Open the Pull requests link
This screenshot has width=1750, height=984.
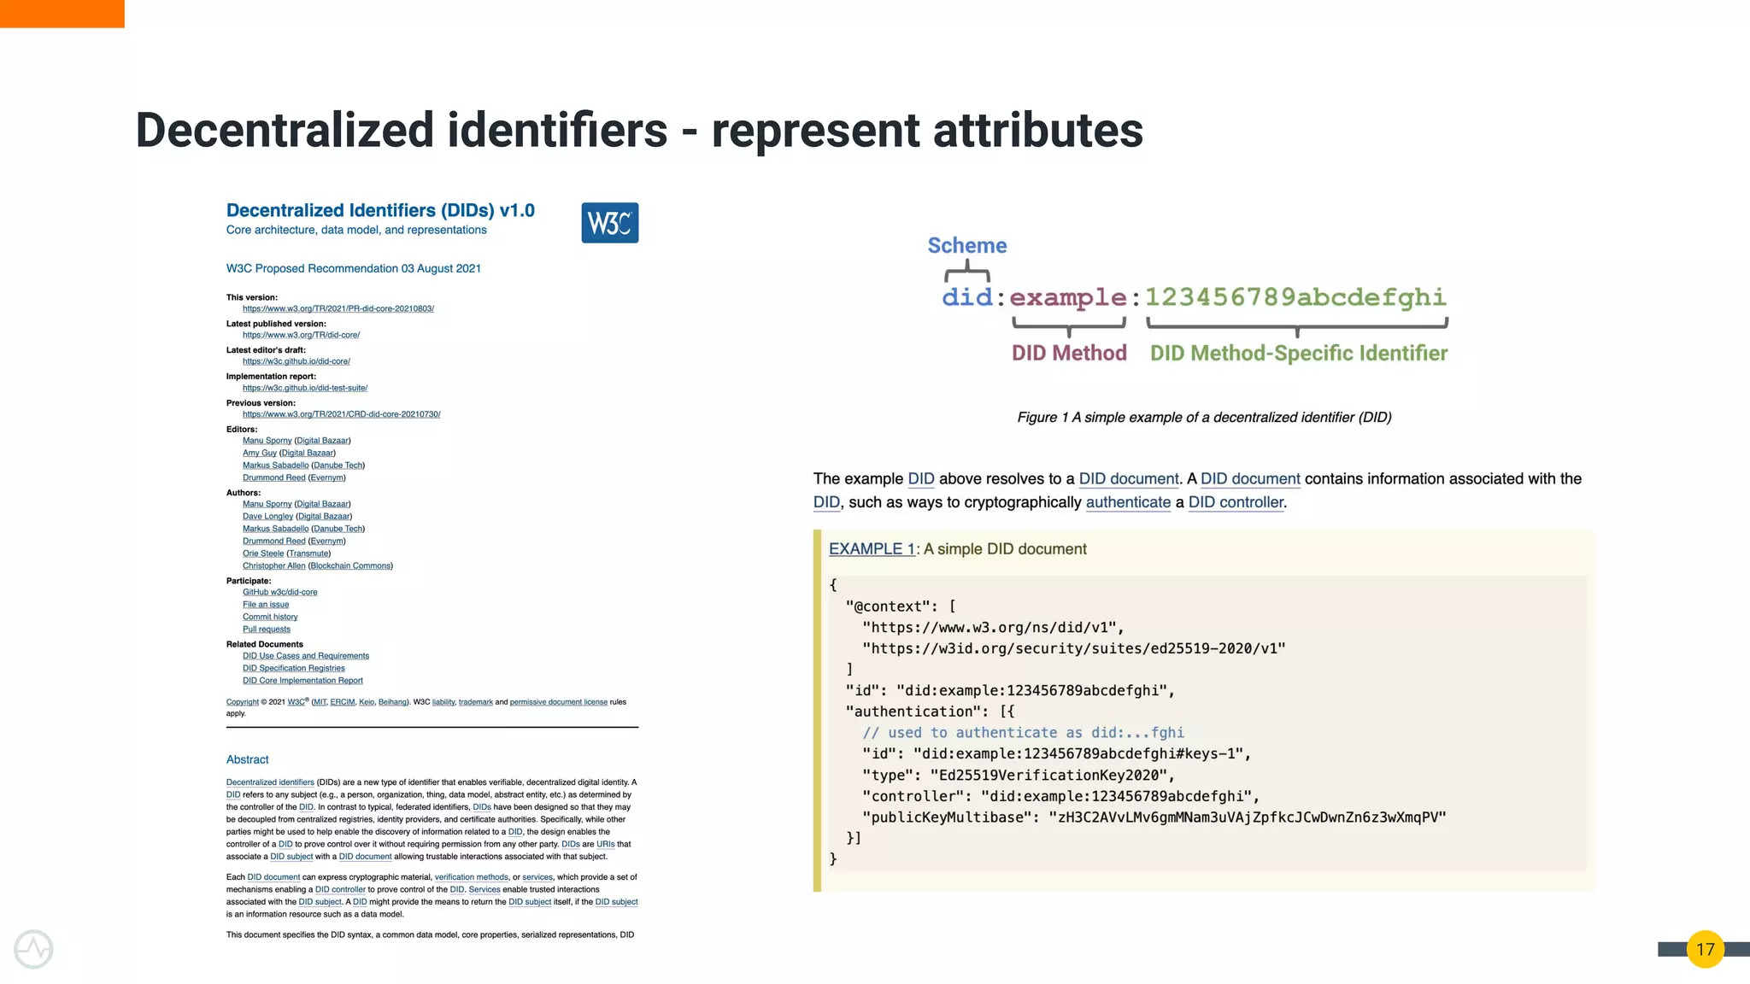pyautogui.click(x=267, y=630)
